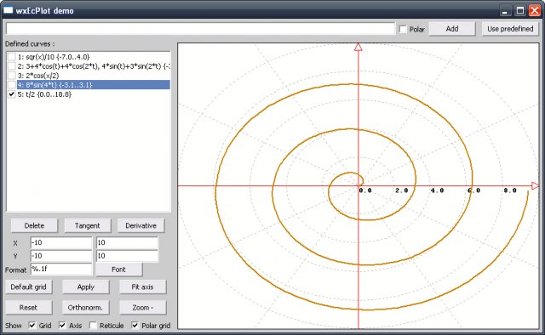Click the Y axis arrowhead at plot top
The height and width of the screenshot is (335, 545).
(359, 48)
